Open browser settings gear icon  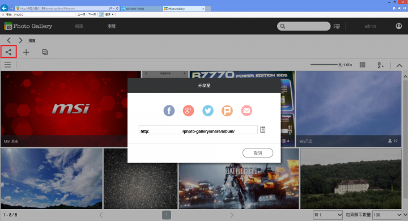click(405, 8)
